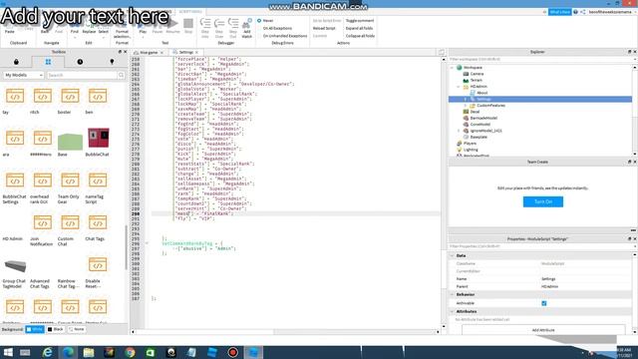Select the Never debug errors radio option

[259, 20]
